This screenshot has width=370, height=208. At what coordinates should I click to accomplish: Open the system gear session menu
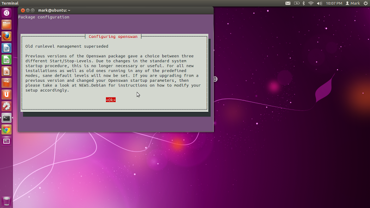tap(365, 3)
